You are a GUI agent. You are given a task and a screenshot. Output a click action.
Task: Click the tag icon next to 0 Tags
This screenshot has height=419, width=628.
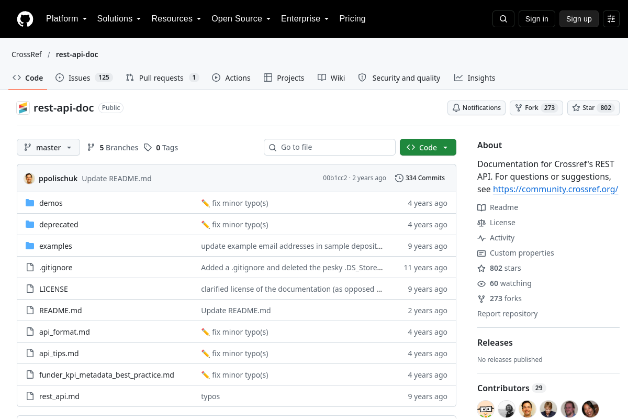[148, 147]
